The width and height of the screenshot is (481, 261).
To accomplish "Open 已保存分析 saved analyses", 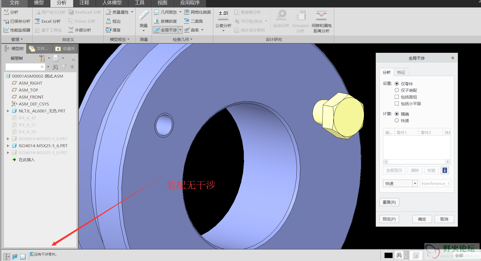I will pyautogui.click(x=17, y=21).
